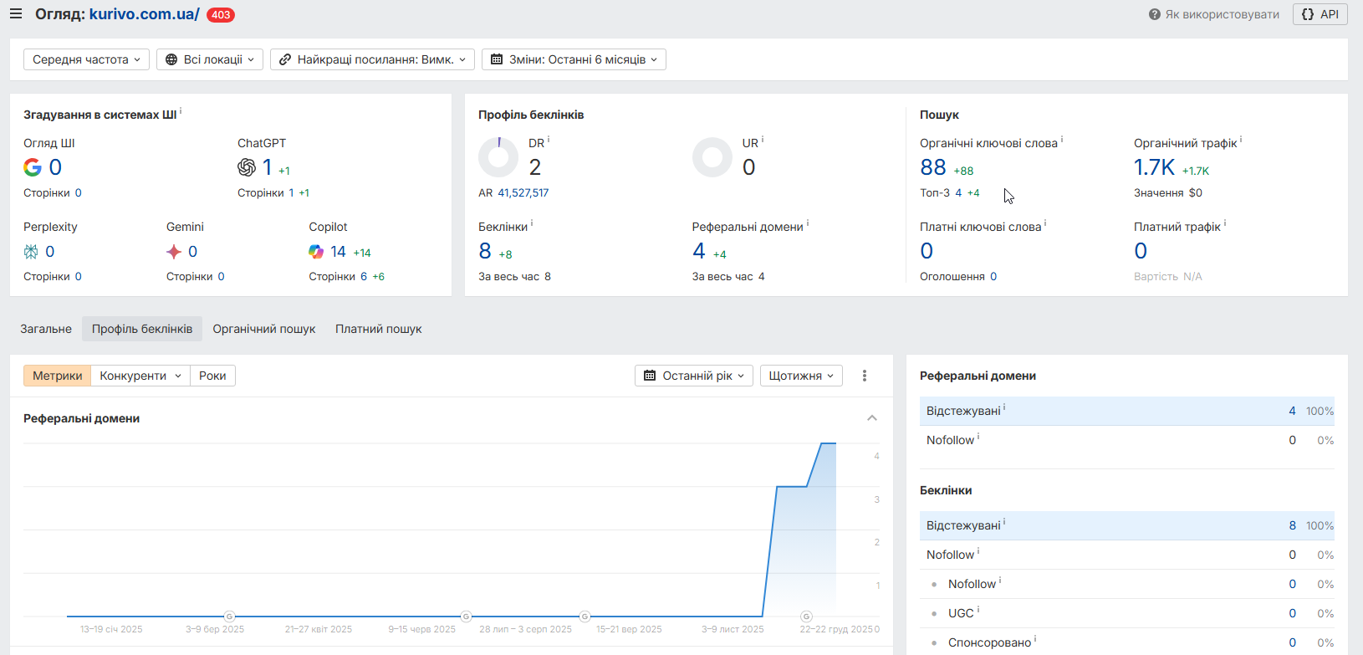Click the Gemini star icon

(174, 252)
